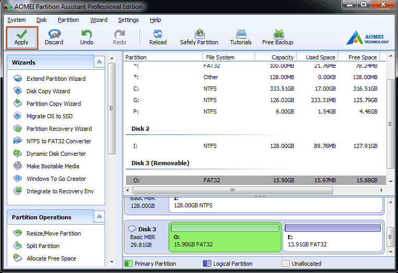Select the P: 6.00GB partition row
Viewport: 398px width, 273px height.
point(255,111)
